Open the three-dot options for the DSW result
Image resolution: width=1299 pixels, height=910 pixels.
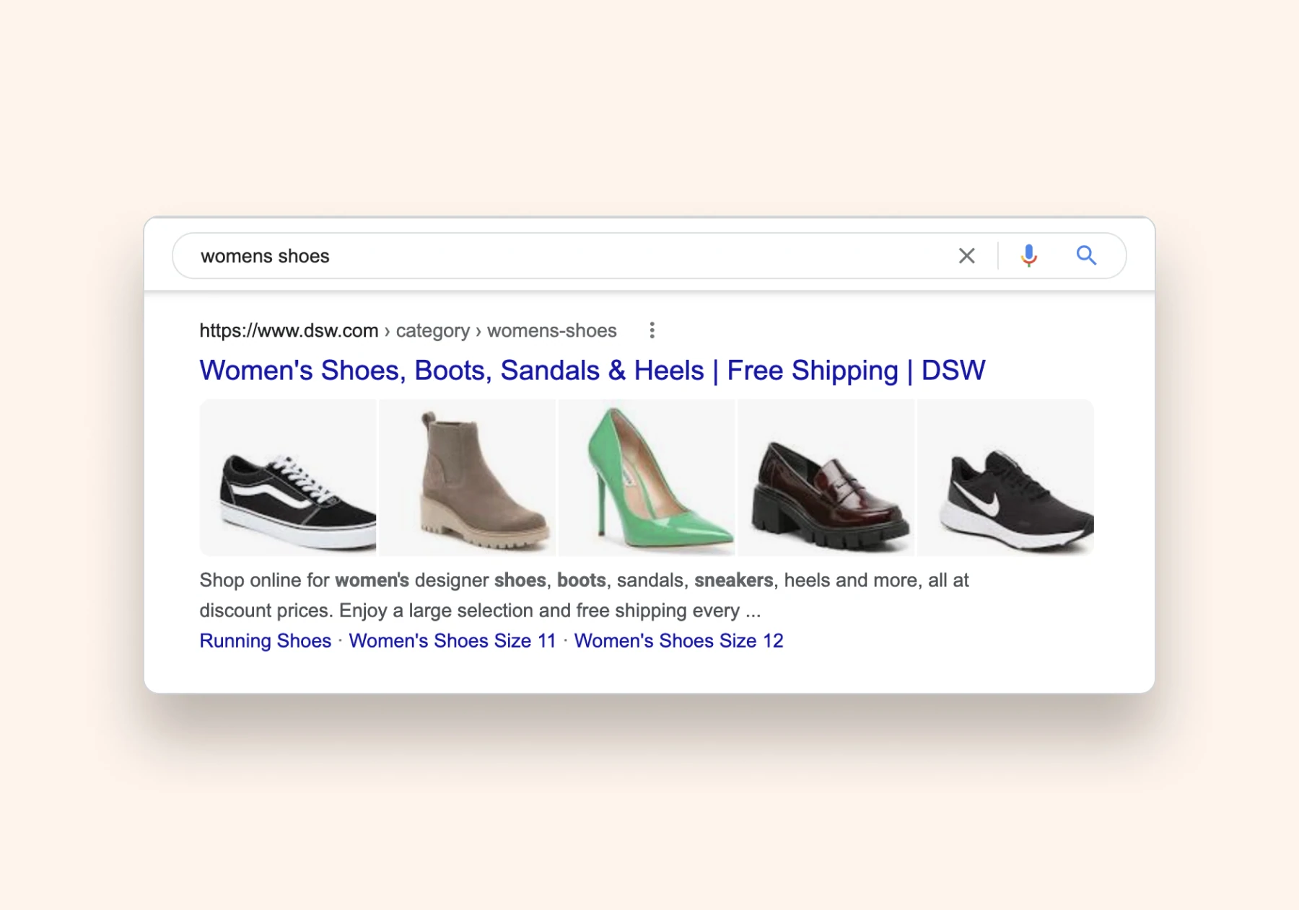652,330
